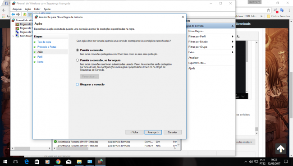Toggle the show/hide console tree toolbar icon

pyautogui.click(x=30, y=14)
